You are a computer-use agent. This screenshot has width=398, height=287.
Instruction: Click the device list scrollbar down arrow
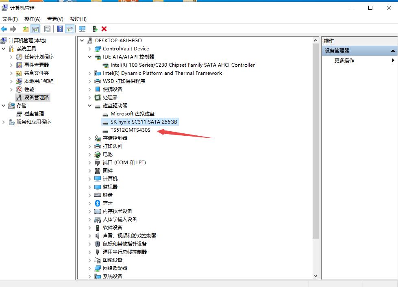pyautogui.click(x=315, y=276)
